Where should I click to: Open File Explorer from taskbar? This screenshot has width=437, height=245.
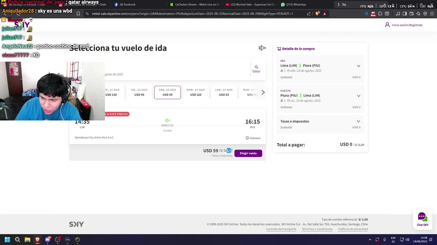point(27,240)
